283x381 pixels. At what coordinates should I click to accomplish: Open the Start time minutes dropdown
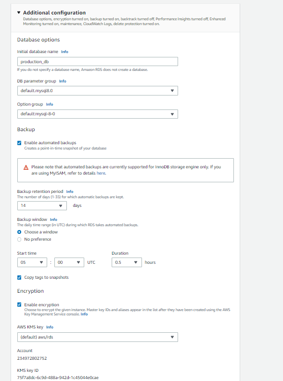(x=69, y=262)
